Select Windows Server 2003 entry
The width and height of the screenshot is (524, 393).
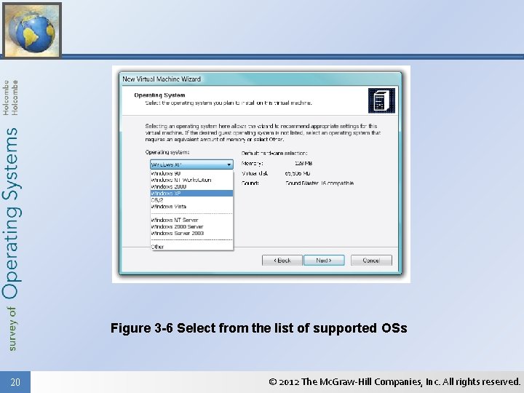[x=192, y=234]
